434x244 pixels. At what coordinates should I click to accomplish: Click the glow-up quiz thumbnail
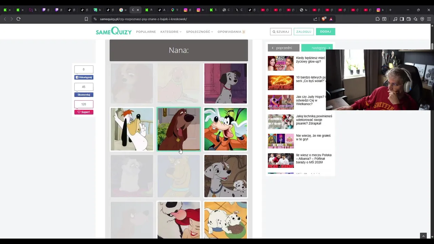coord(281,63)
